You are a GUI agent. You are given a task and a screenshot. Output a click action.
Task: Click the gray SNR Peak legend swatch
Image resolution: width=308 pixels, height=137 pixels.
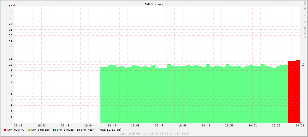point(78,130)
